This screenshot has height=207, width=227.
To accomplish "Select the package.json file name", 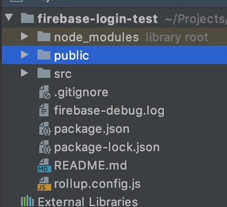I will point(91,129).
